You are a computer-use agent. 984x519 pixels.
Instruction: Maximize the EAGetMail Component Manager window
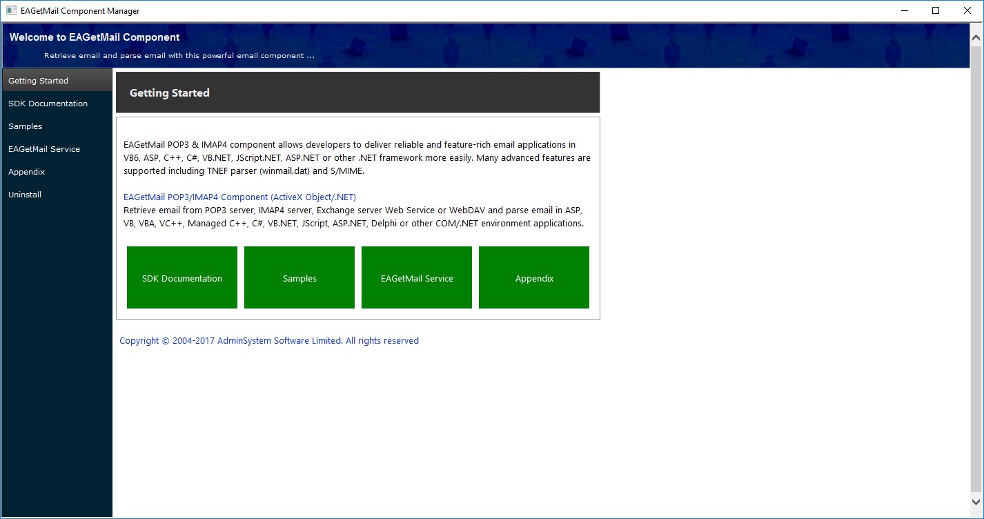(936, 10)
